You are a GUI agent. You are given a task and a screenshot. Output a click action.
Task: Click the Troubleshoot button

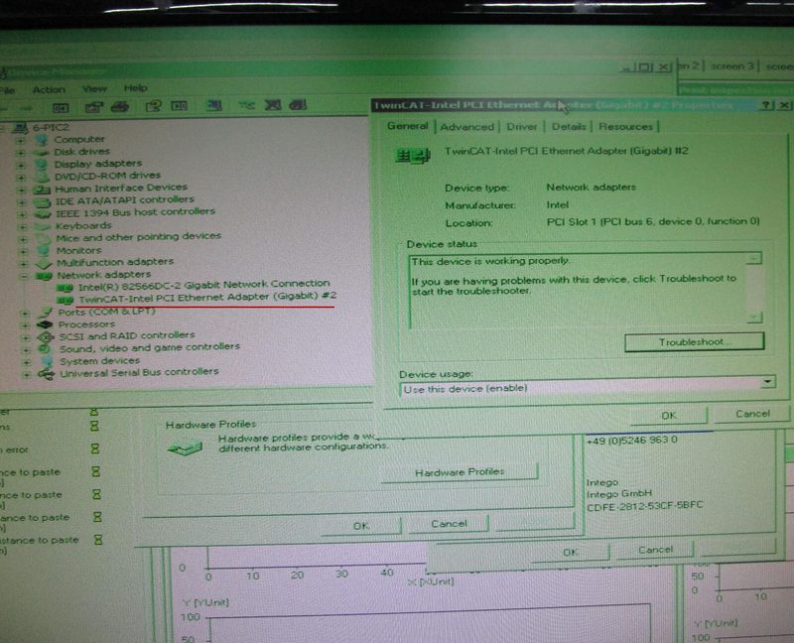(694, 342)
